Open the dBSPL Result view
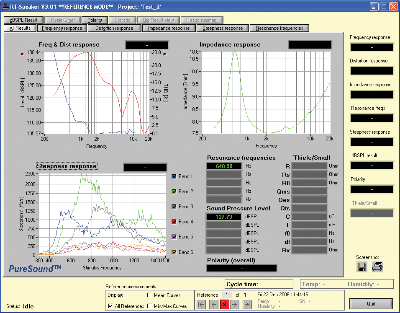The image size is (400, 313). point(23,20)
